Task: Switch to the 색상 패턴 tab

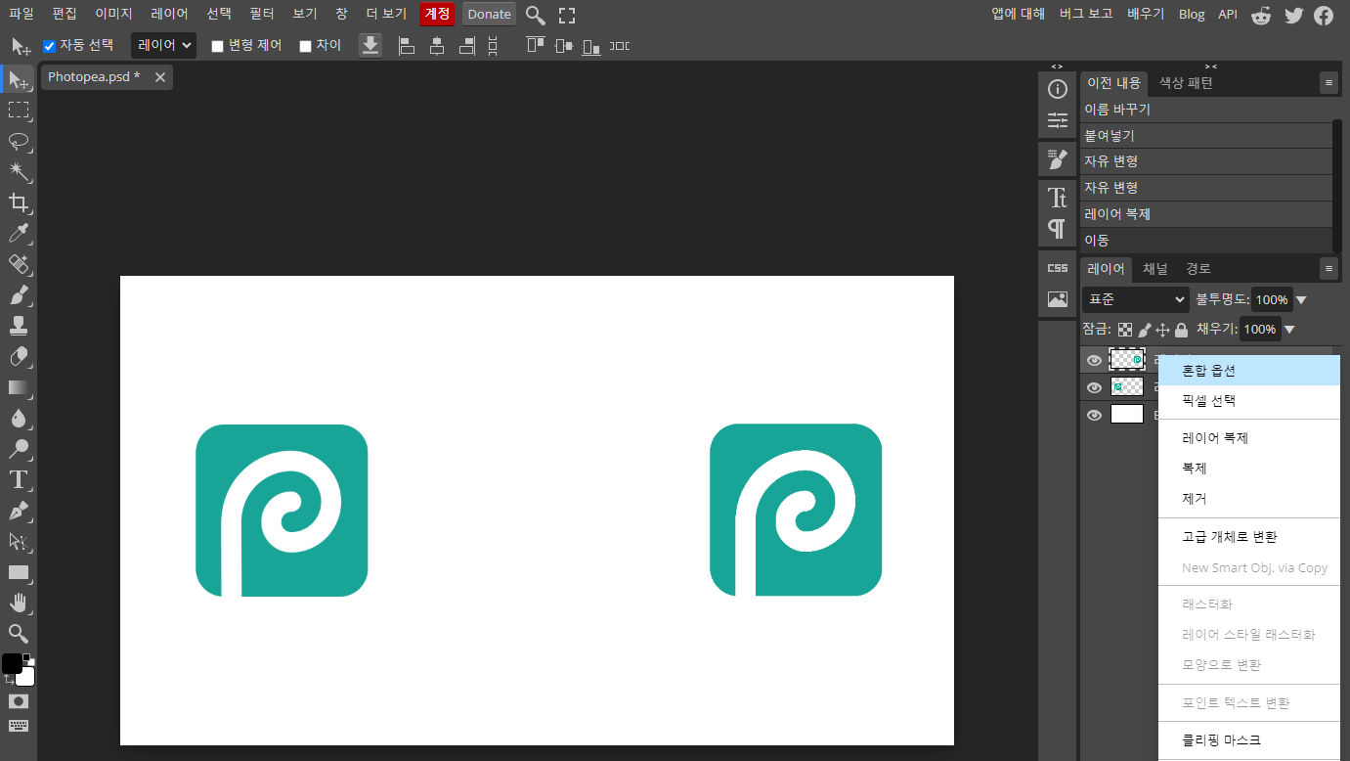Action: pos(1186,83)
